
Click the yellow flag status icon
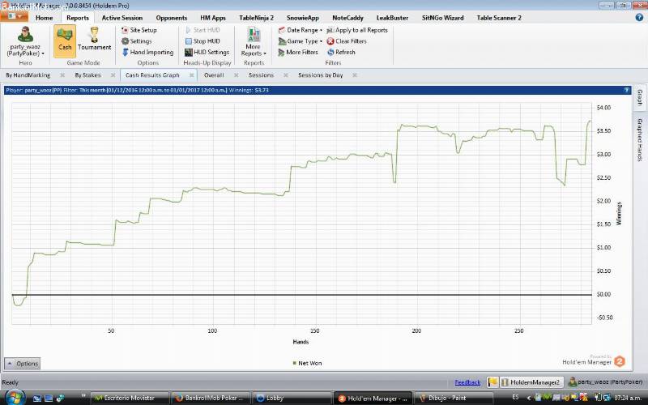pos(492,382)
